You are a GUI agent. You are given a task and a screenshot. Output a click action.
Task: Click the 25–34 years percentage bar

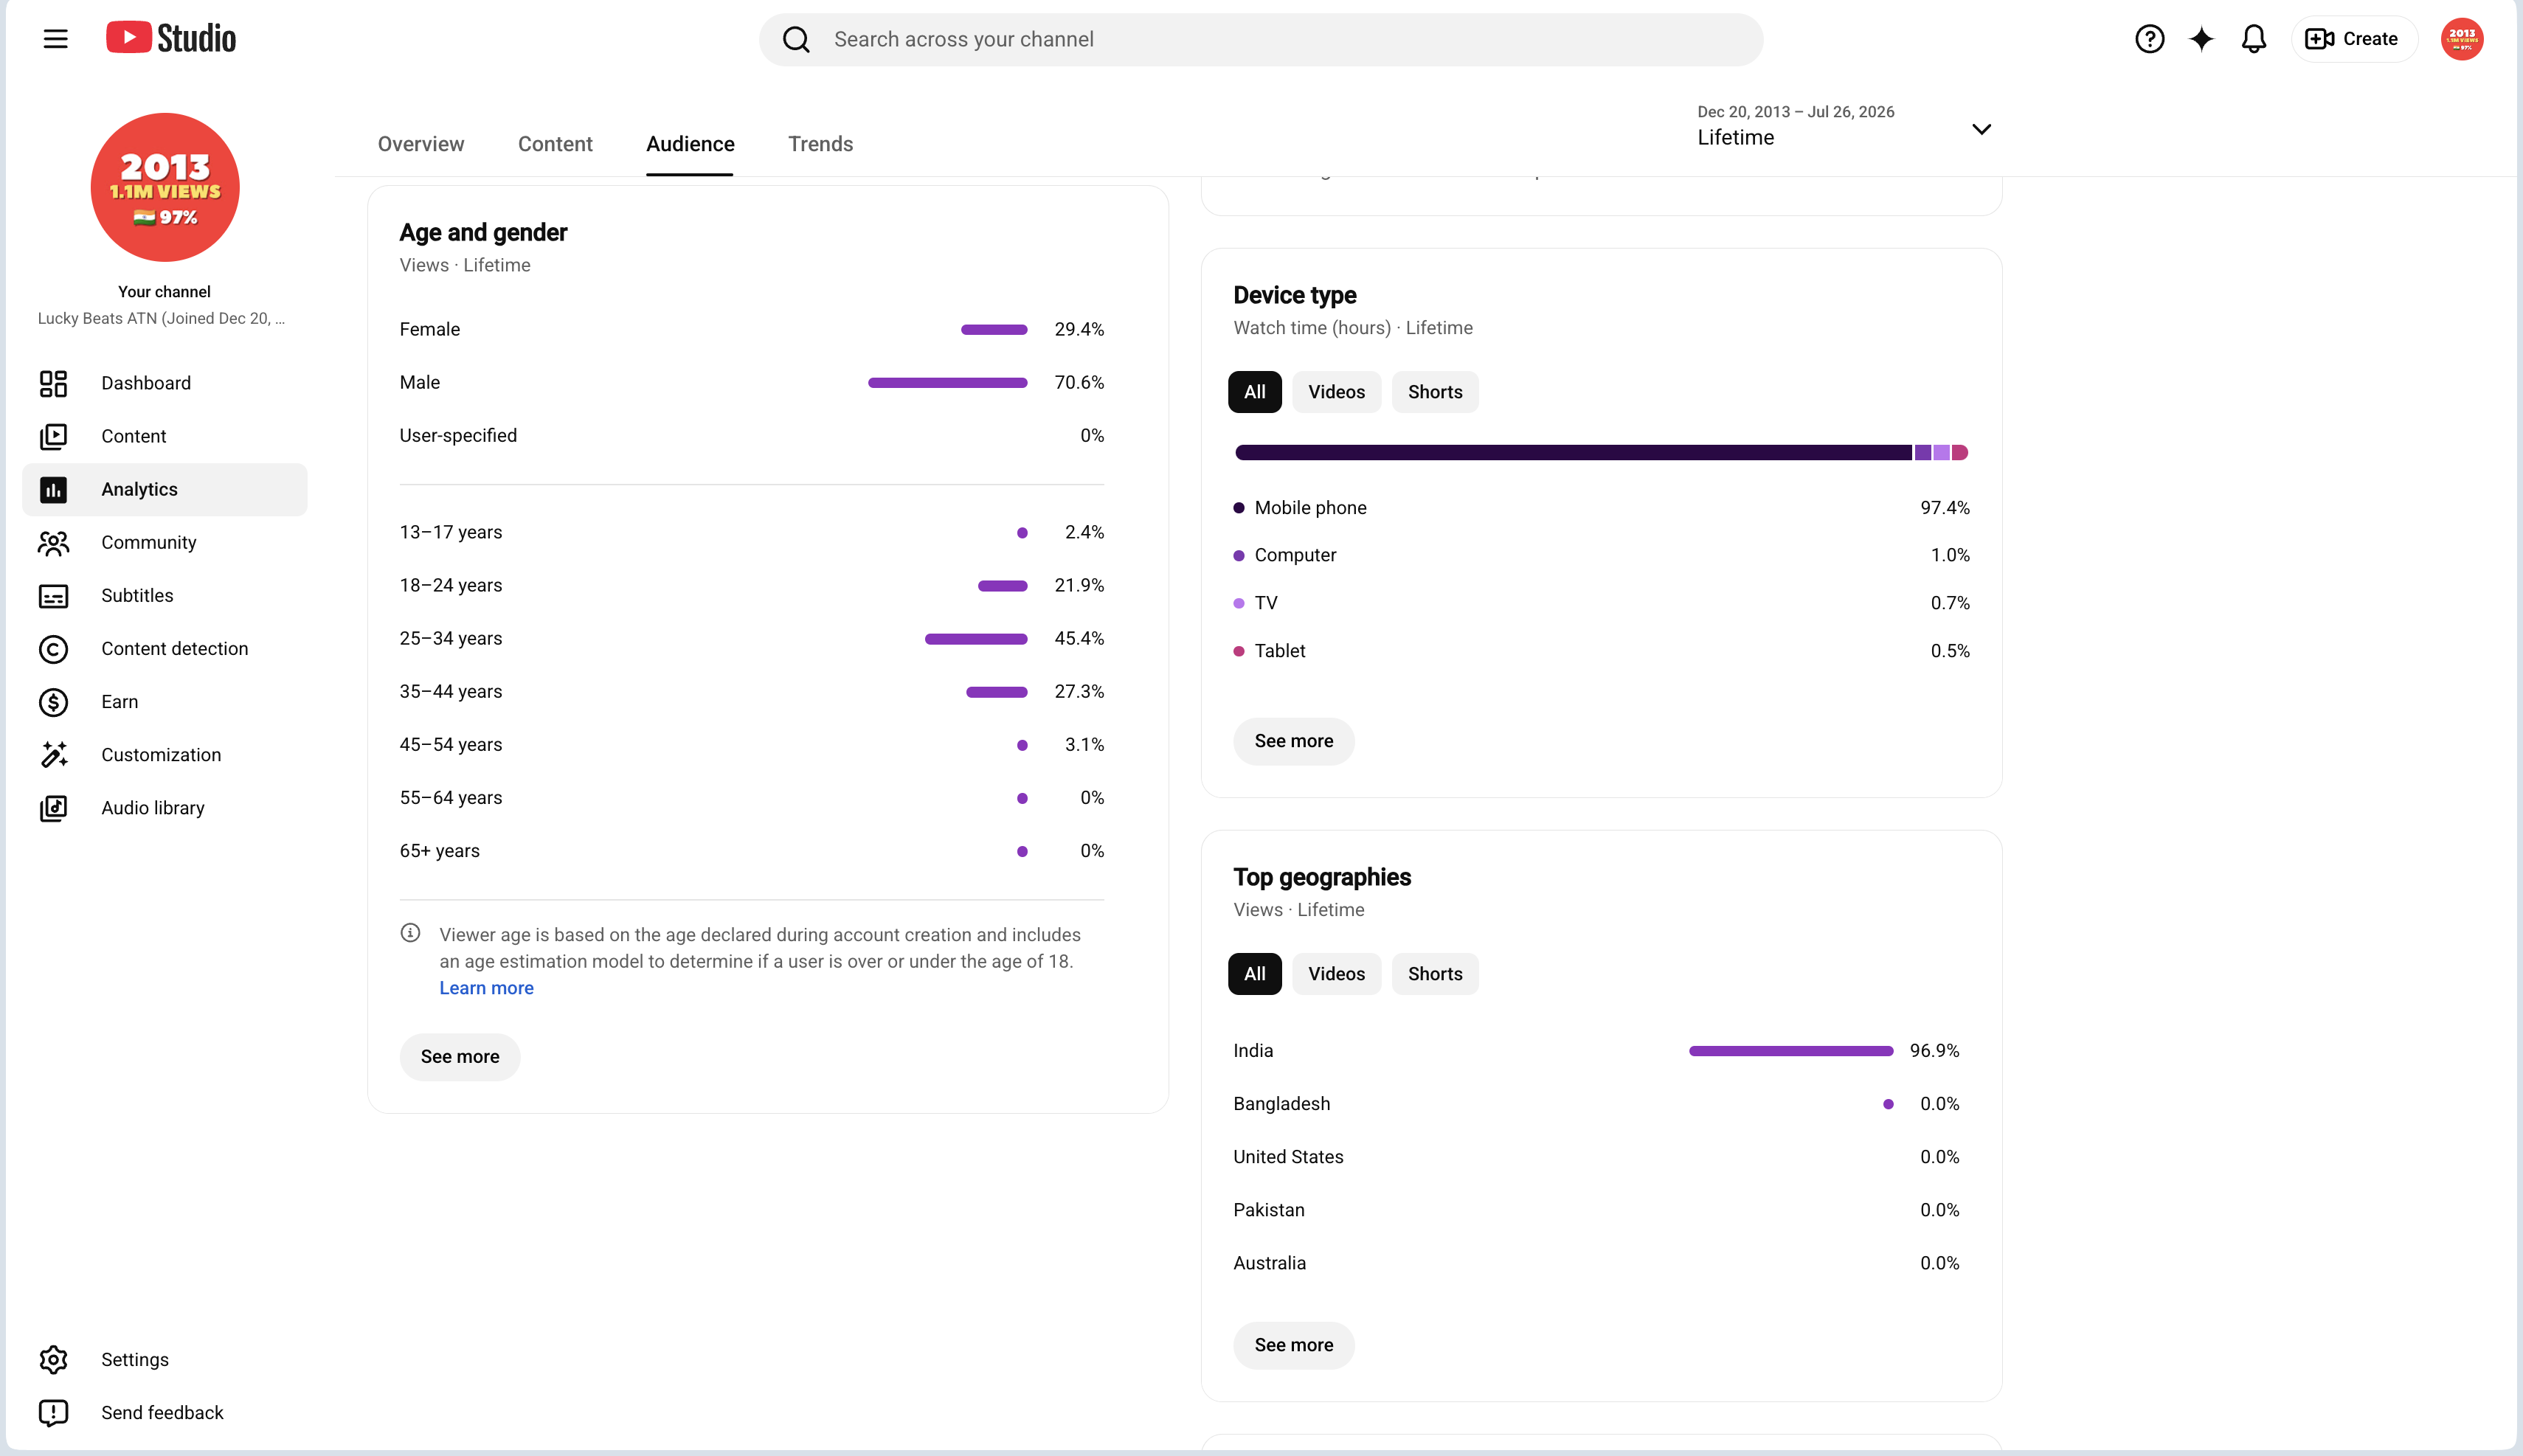click(x=976, y=639)
